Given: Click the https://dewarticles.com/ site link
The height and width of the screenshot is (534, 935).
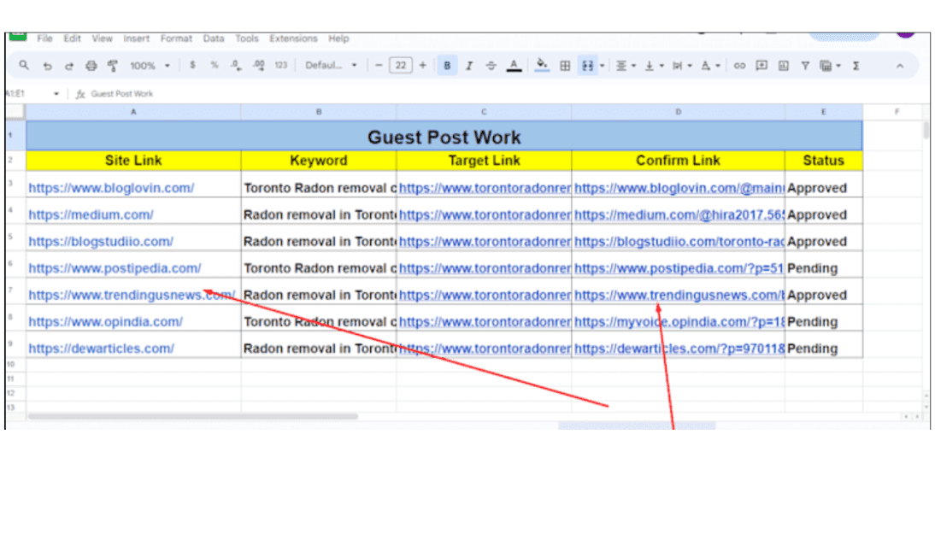Looking at the screenshot, I should 101,349.
